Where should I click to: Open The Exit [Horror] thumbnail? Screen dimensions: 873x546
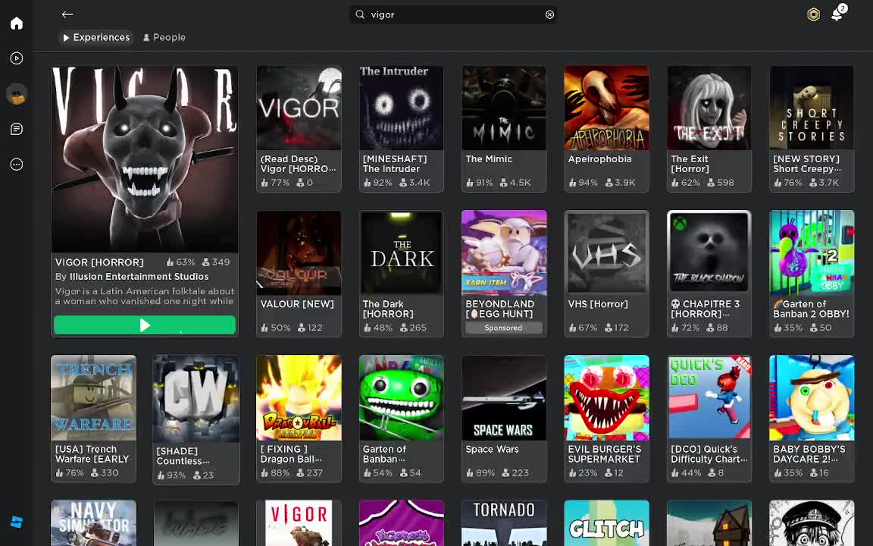709,108
